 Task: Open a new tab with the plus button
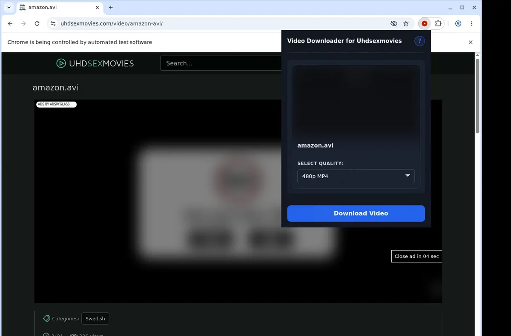[x=111, y=8]
